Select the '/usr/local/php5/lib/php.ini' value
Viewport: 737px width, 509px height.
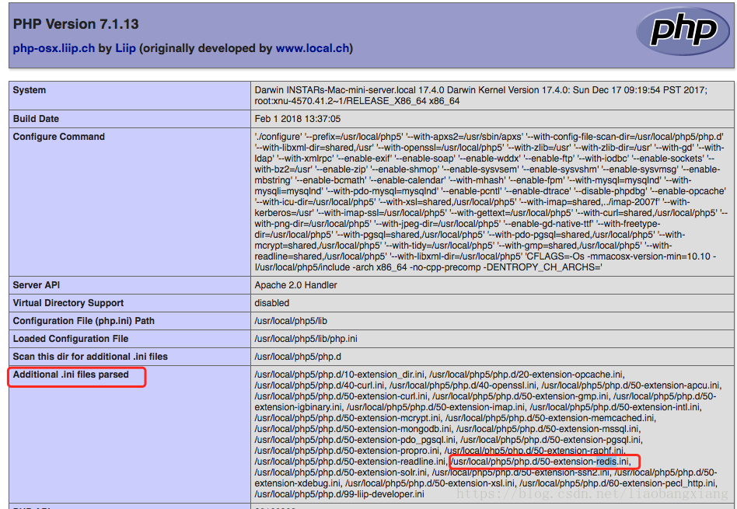[x=306, y=339]
